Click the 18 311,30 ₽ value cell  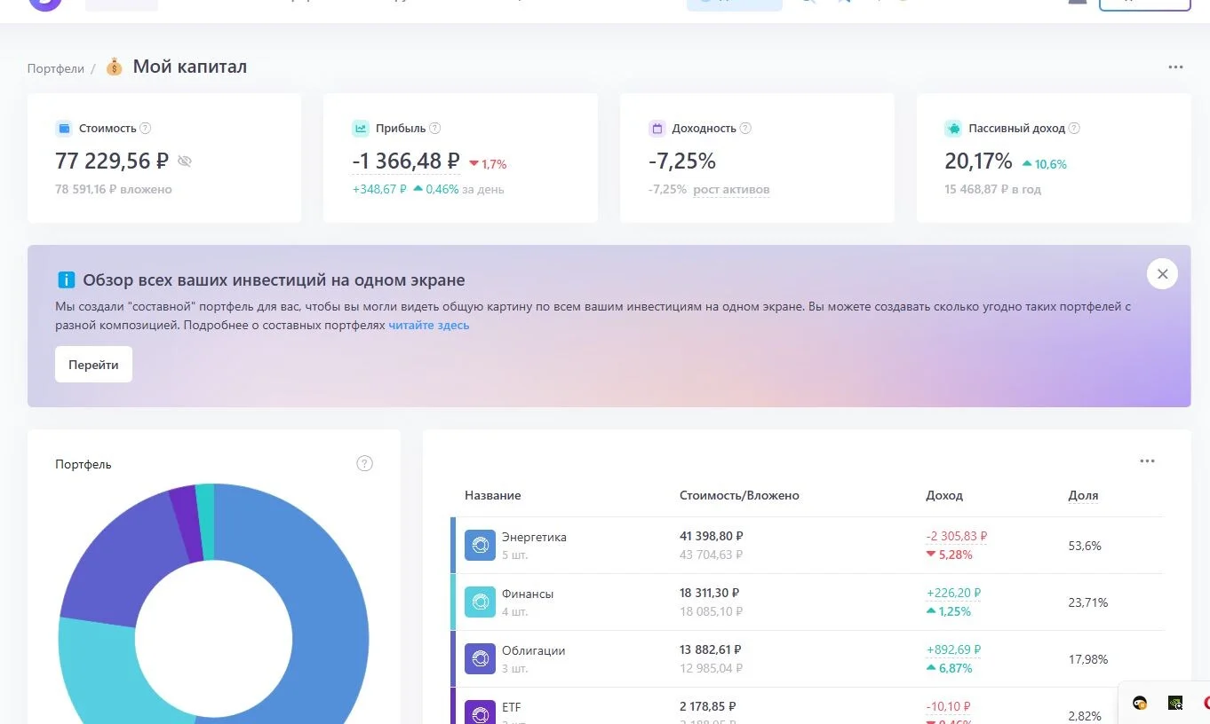tap(710, 594)
